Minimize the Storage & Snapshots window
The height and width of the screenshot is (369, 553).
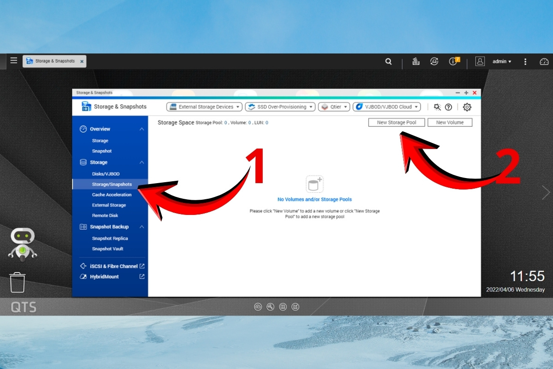(x=458, y=93)
